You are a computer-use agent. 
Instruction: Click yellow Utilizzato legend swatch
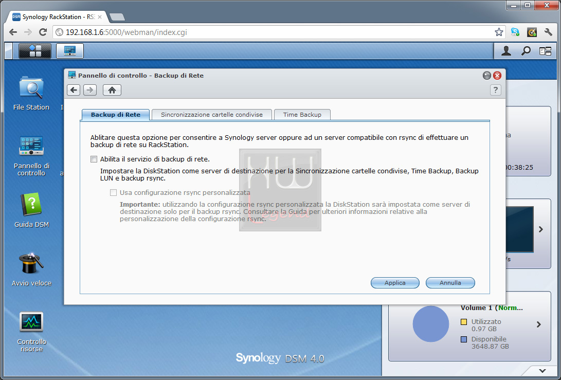pos(464,322)
